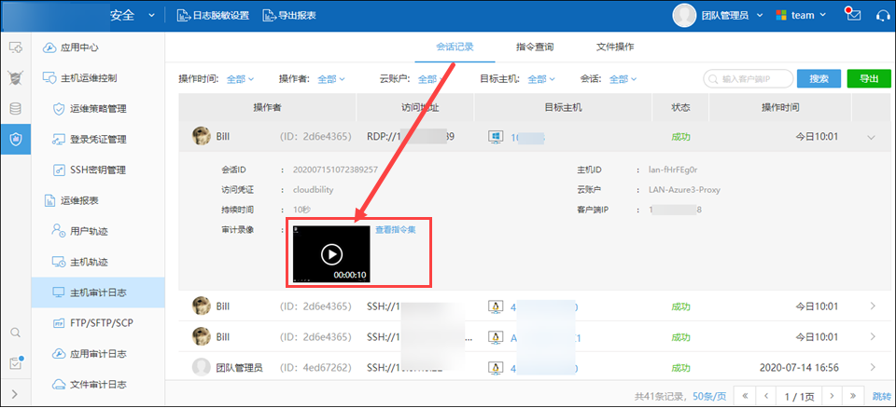Open 应用审计日志 in sidebar
Viewport: 896px width, 408px height.
click(x=98, y=354)
